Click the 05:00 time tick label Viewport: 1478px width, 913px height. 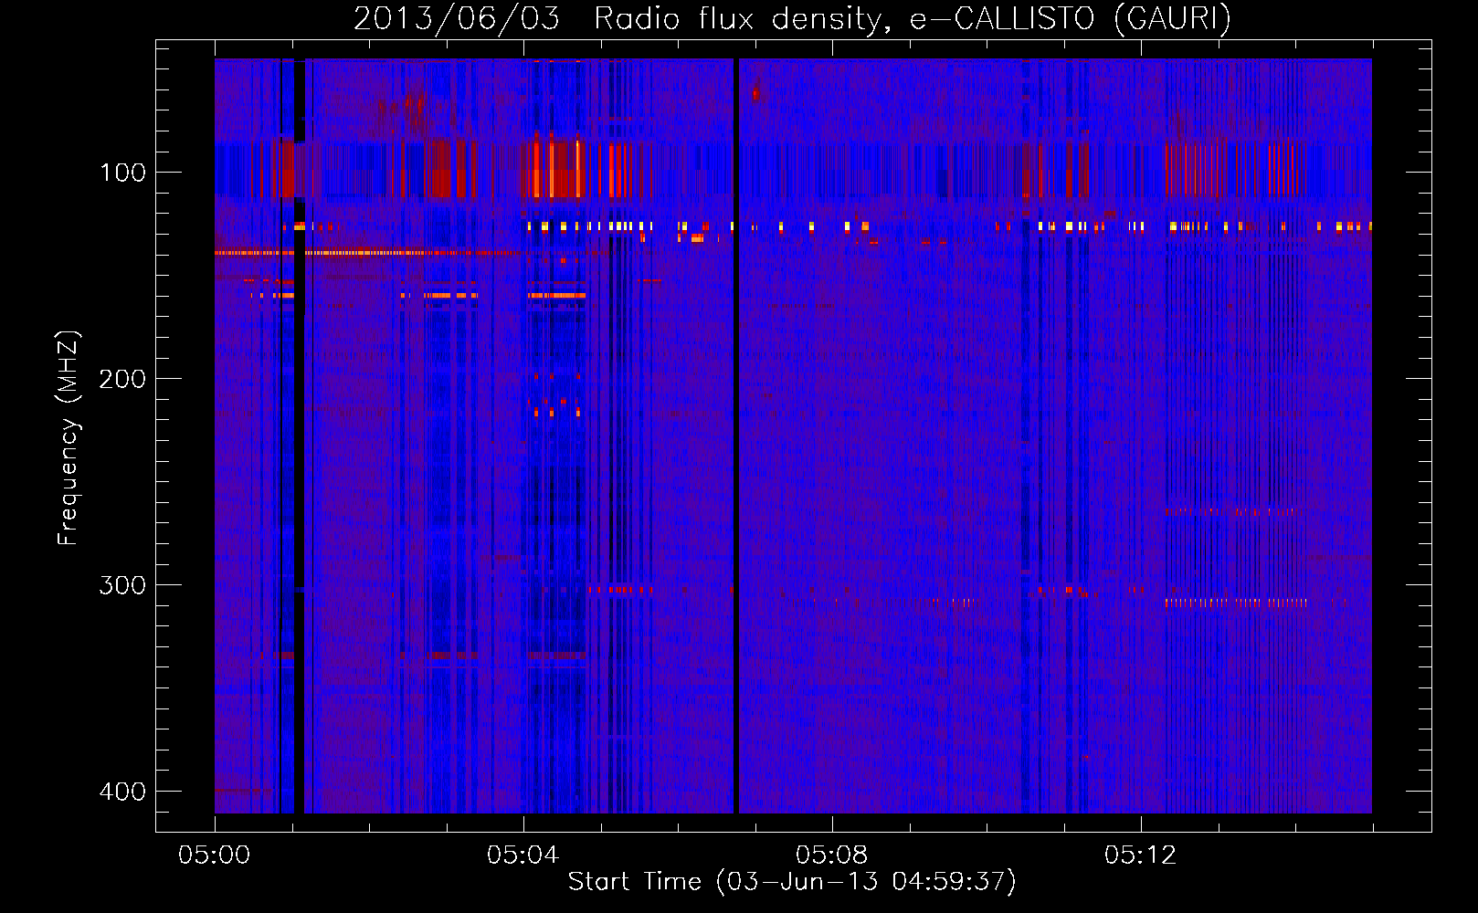[x=214, y=855]
